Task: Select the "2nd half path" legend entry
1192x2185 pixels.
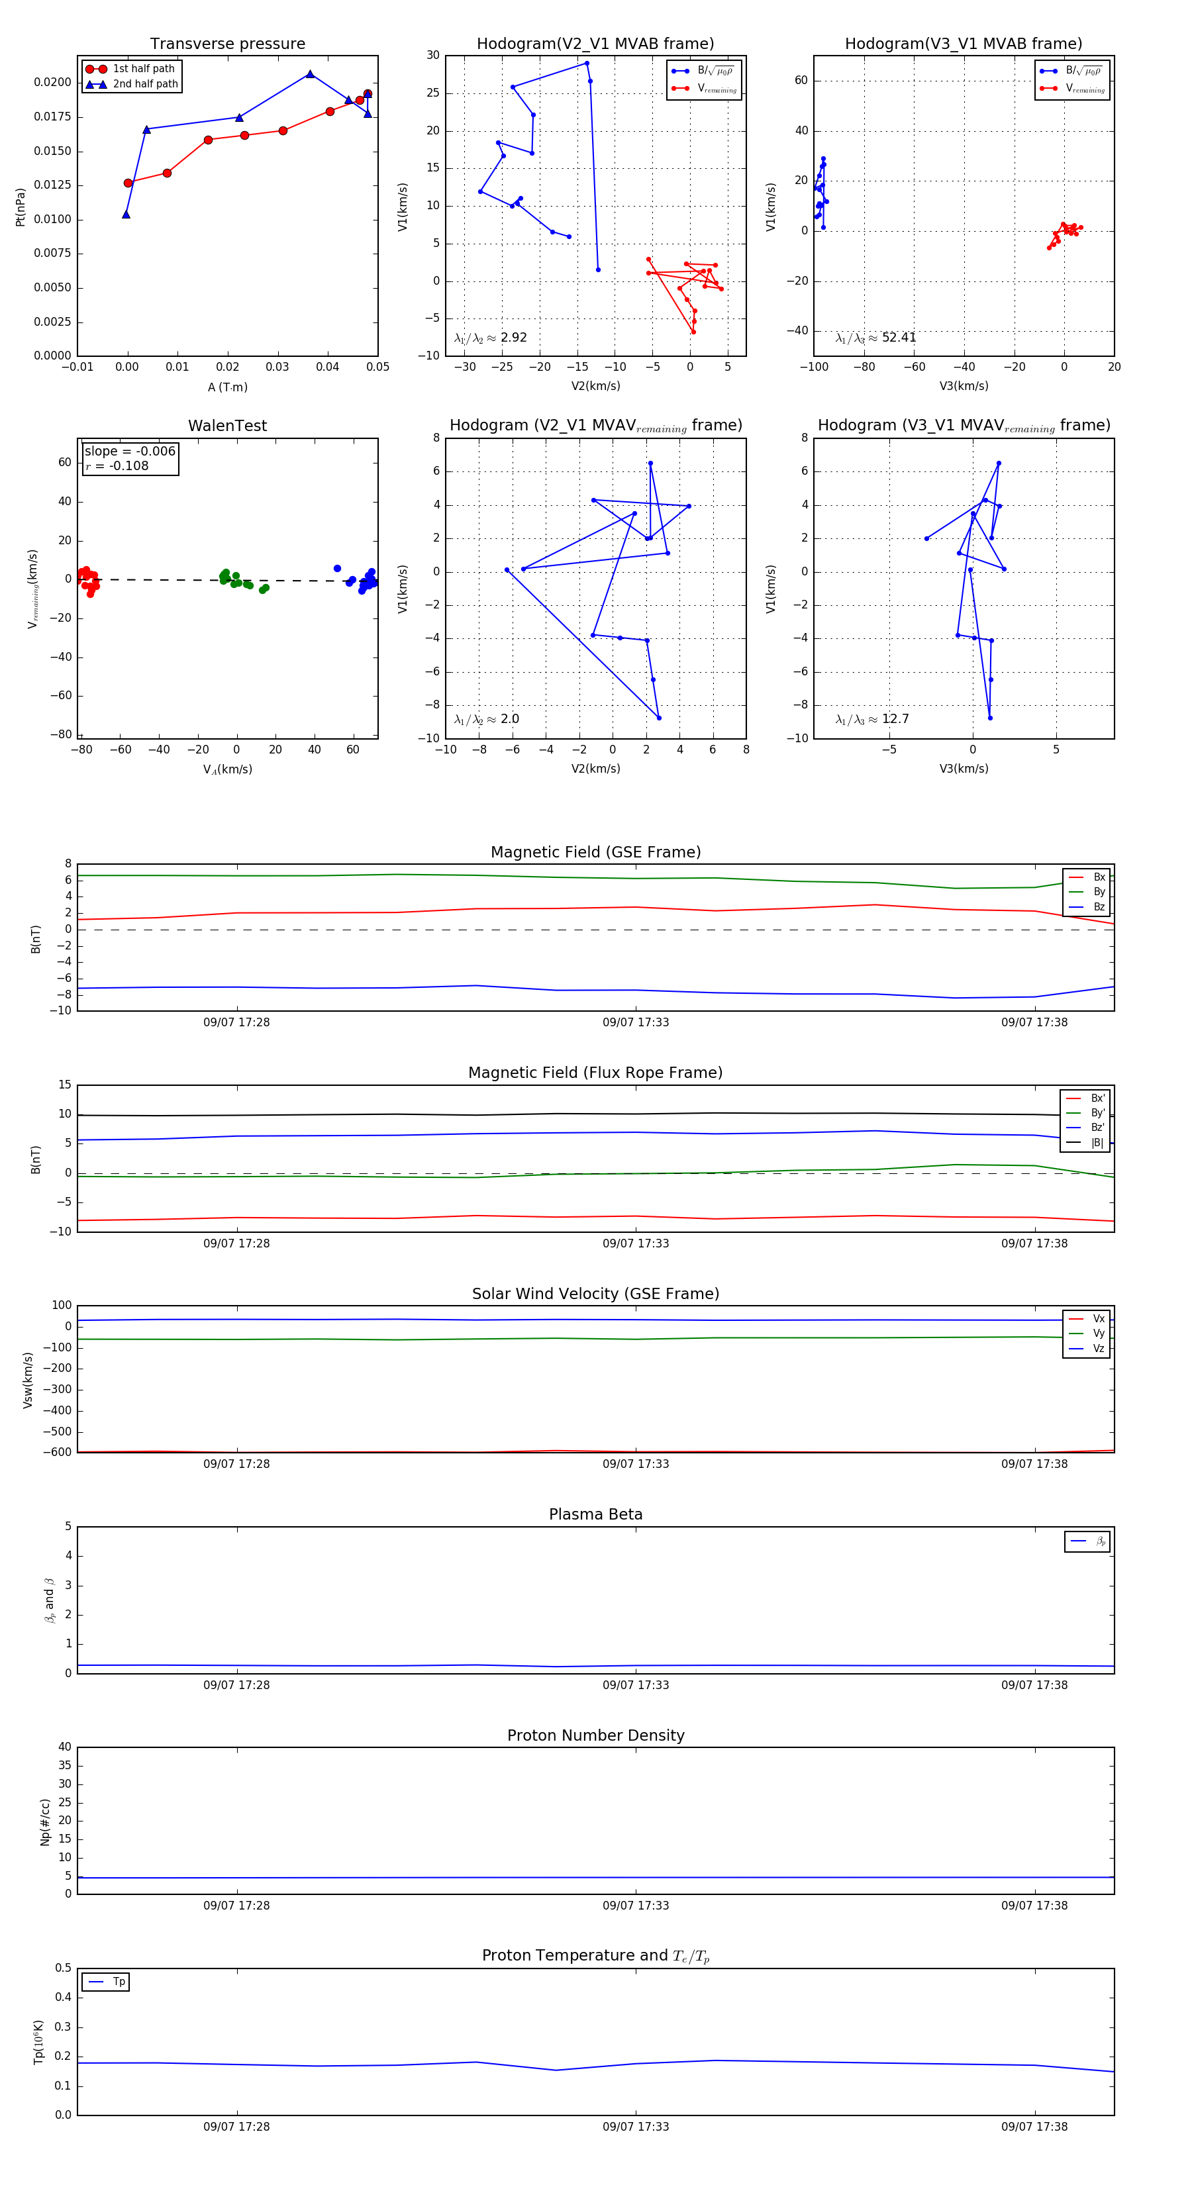Action: (132, 84)
